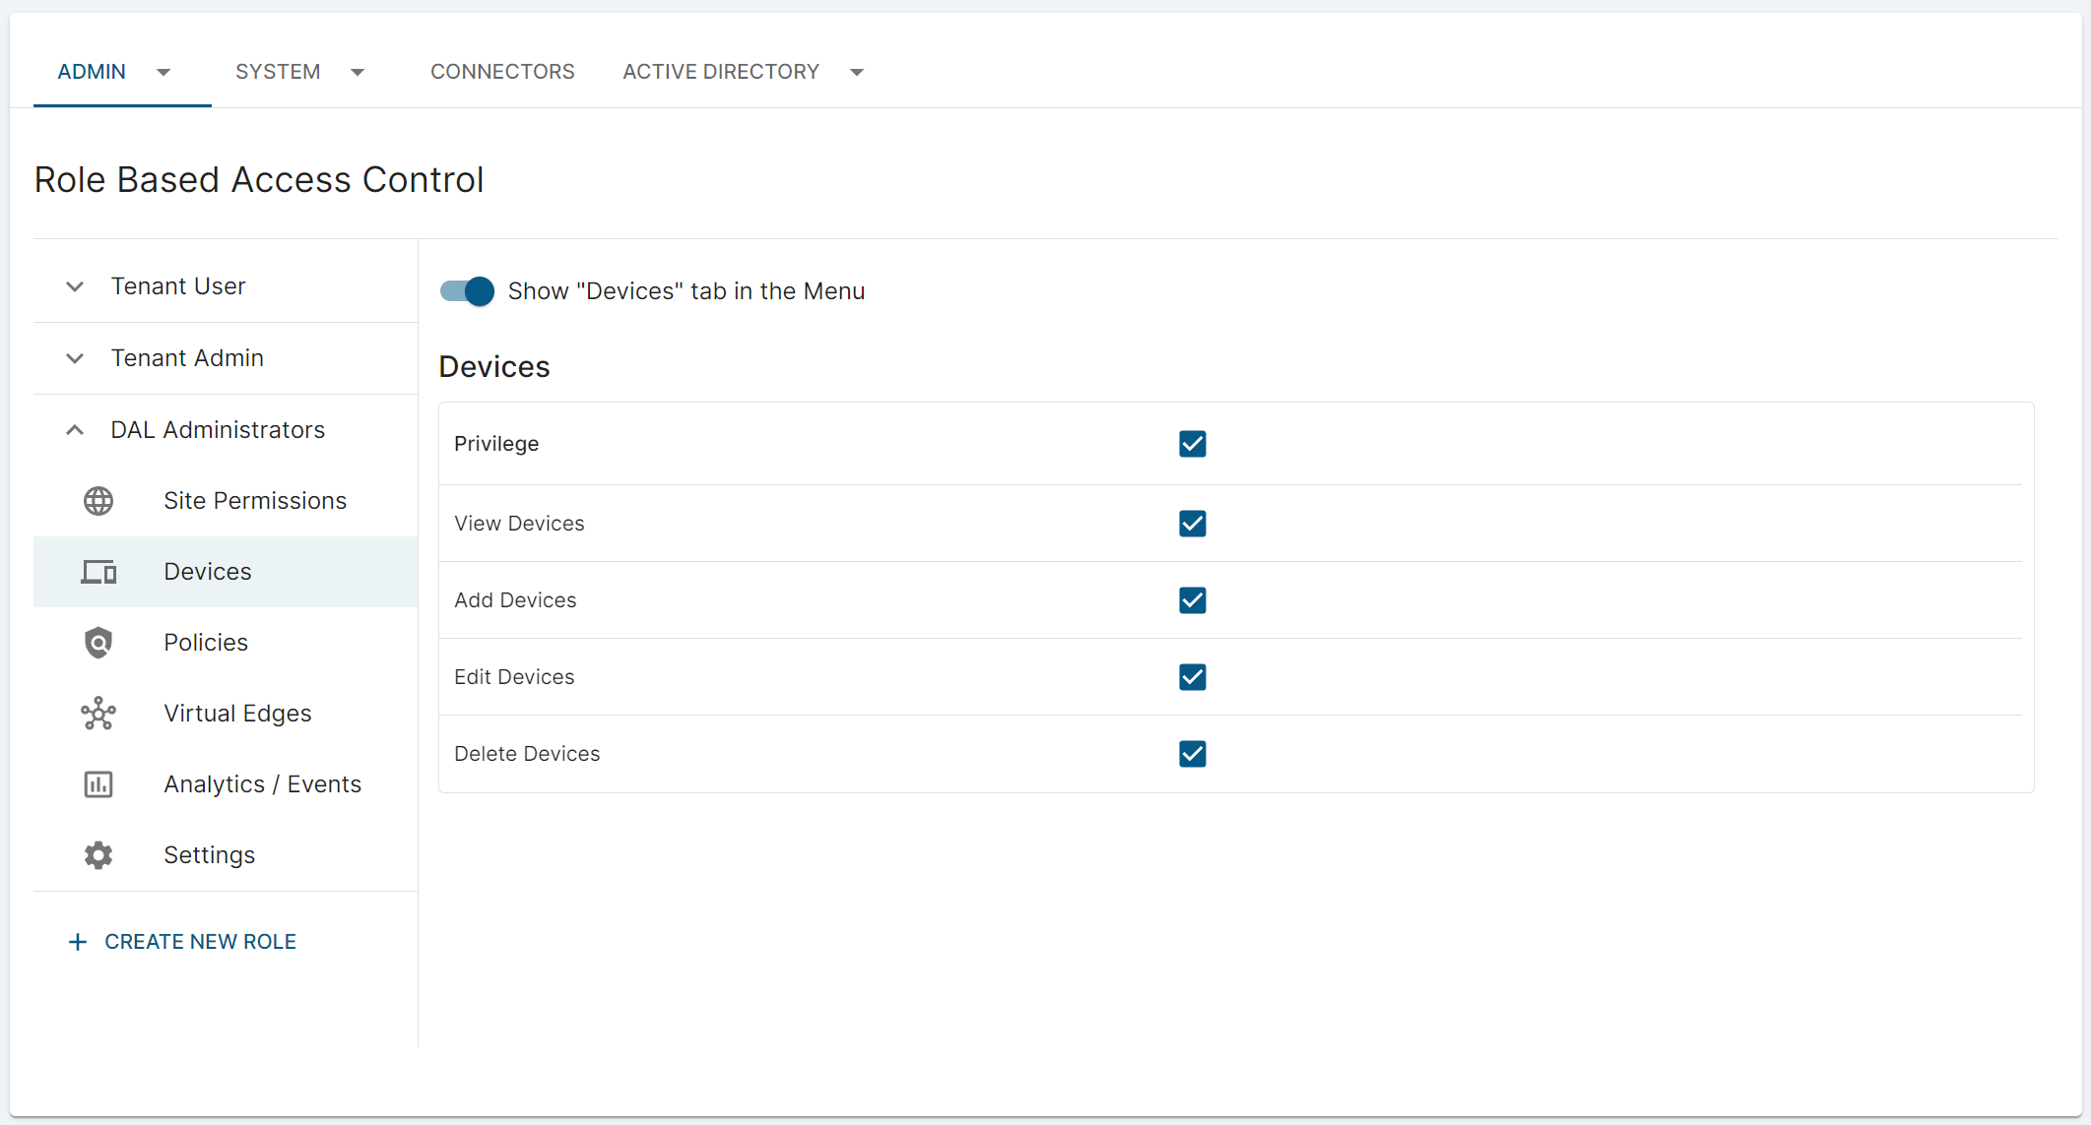Screen dimensions: 2091x1125
Task: Click the Settings gear icon
Action: (x=98, y=855)
